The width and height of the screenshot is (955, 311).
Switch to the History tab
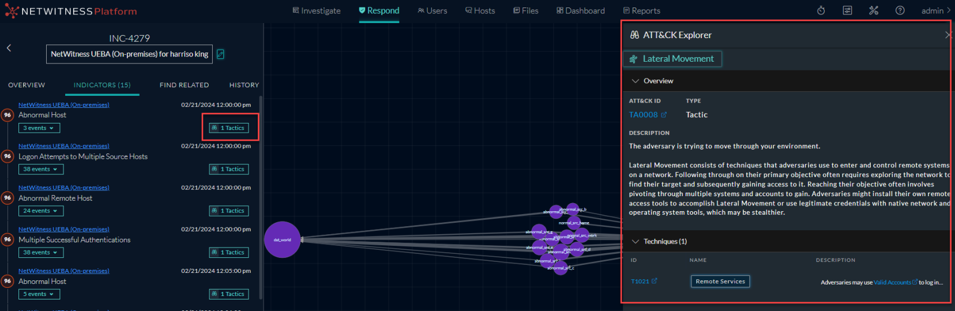244,85
